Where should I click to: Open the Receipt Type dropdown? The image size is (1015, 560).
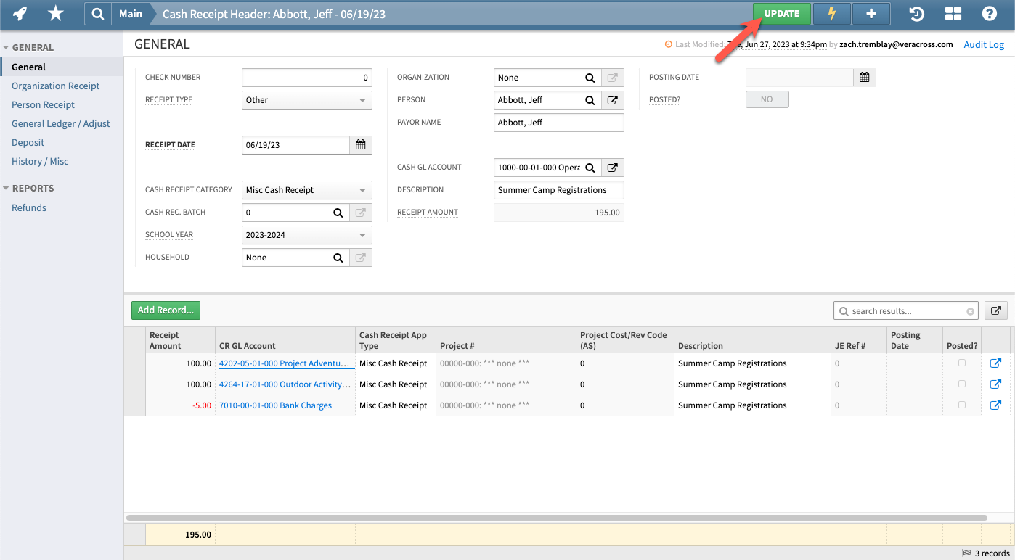(306, 99)
